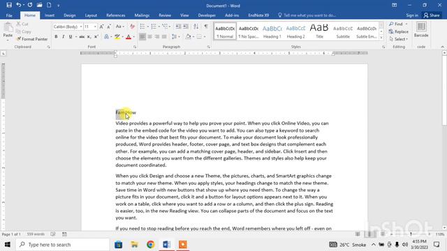Clear all formatting icon
Image resolution: width=447 pixels, height=251 pixels.
click(x=132, y=26)
